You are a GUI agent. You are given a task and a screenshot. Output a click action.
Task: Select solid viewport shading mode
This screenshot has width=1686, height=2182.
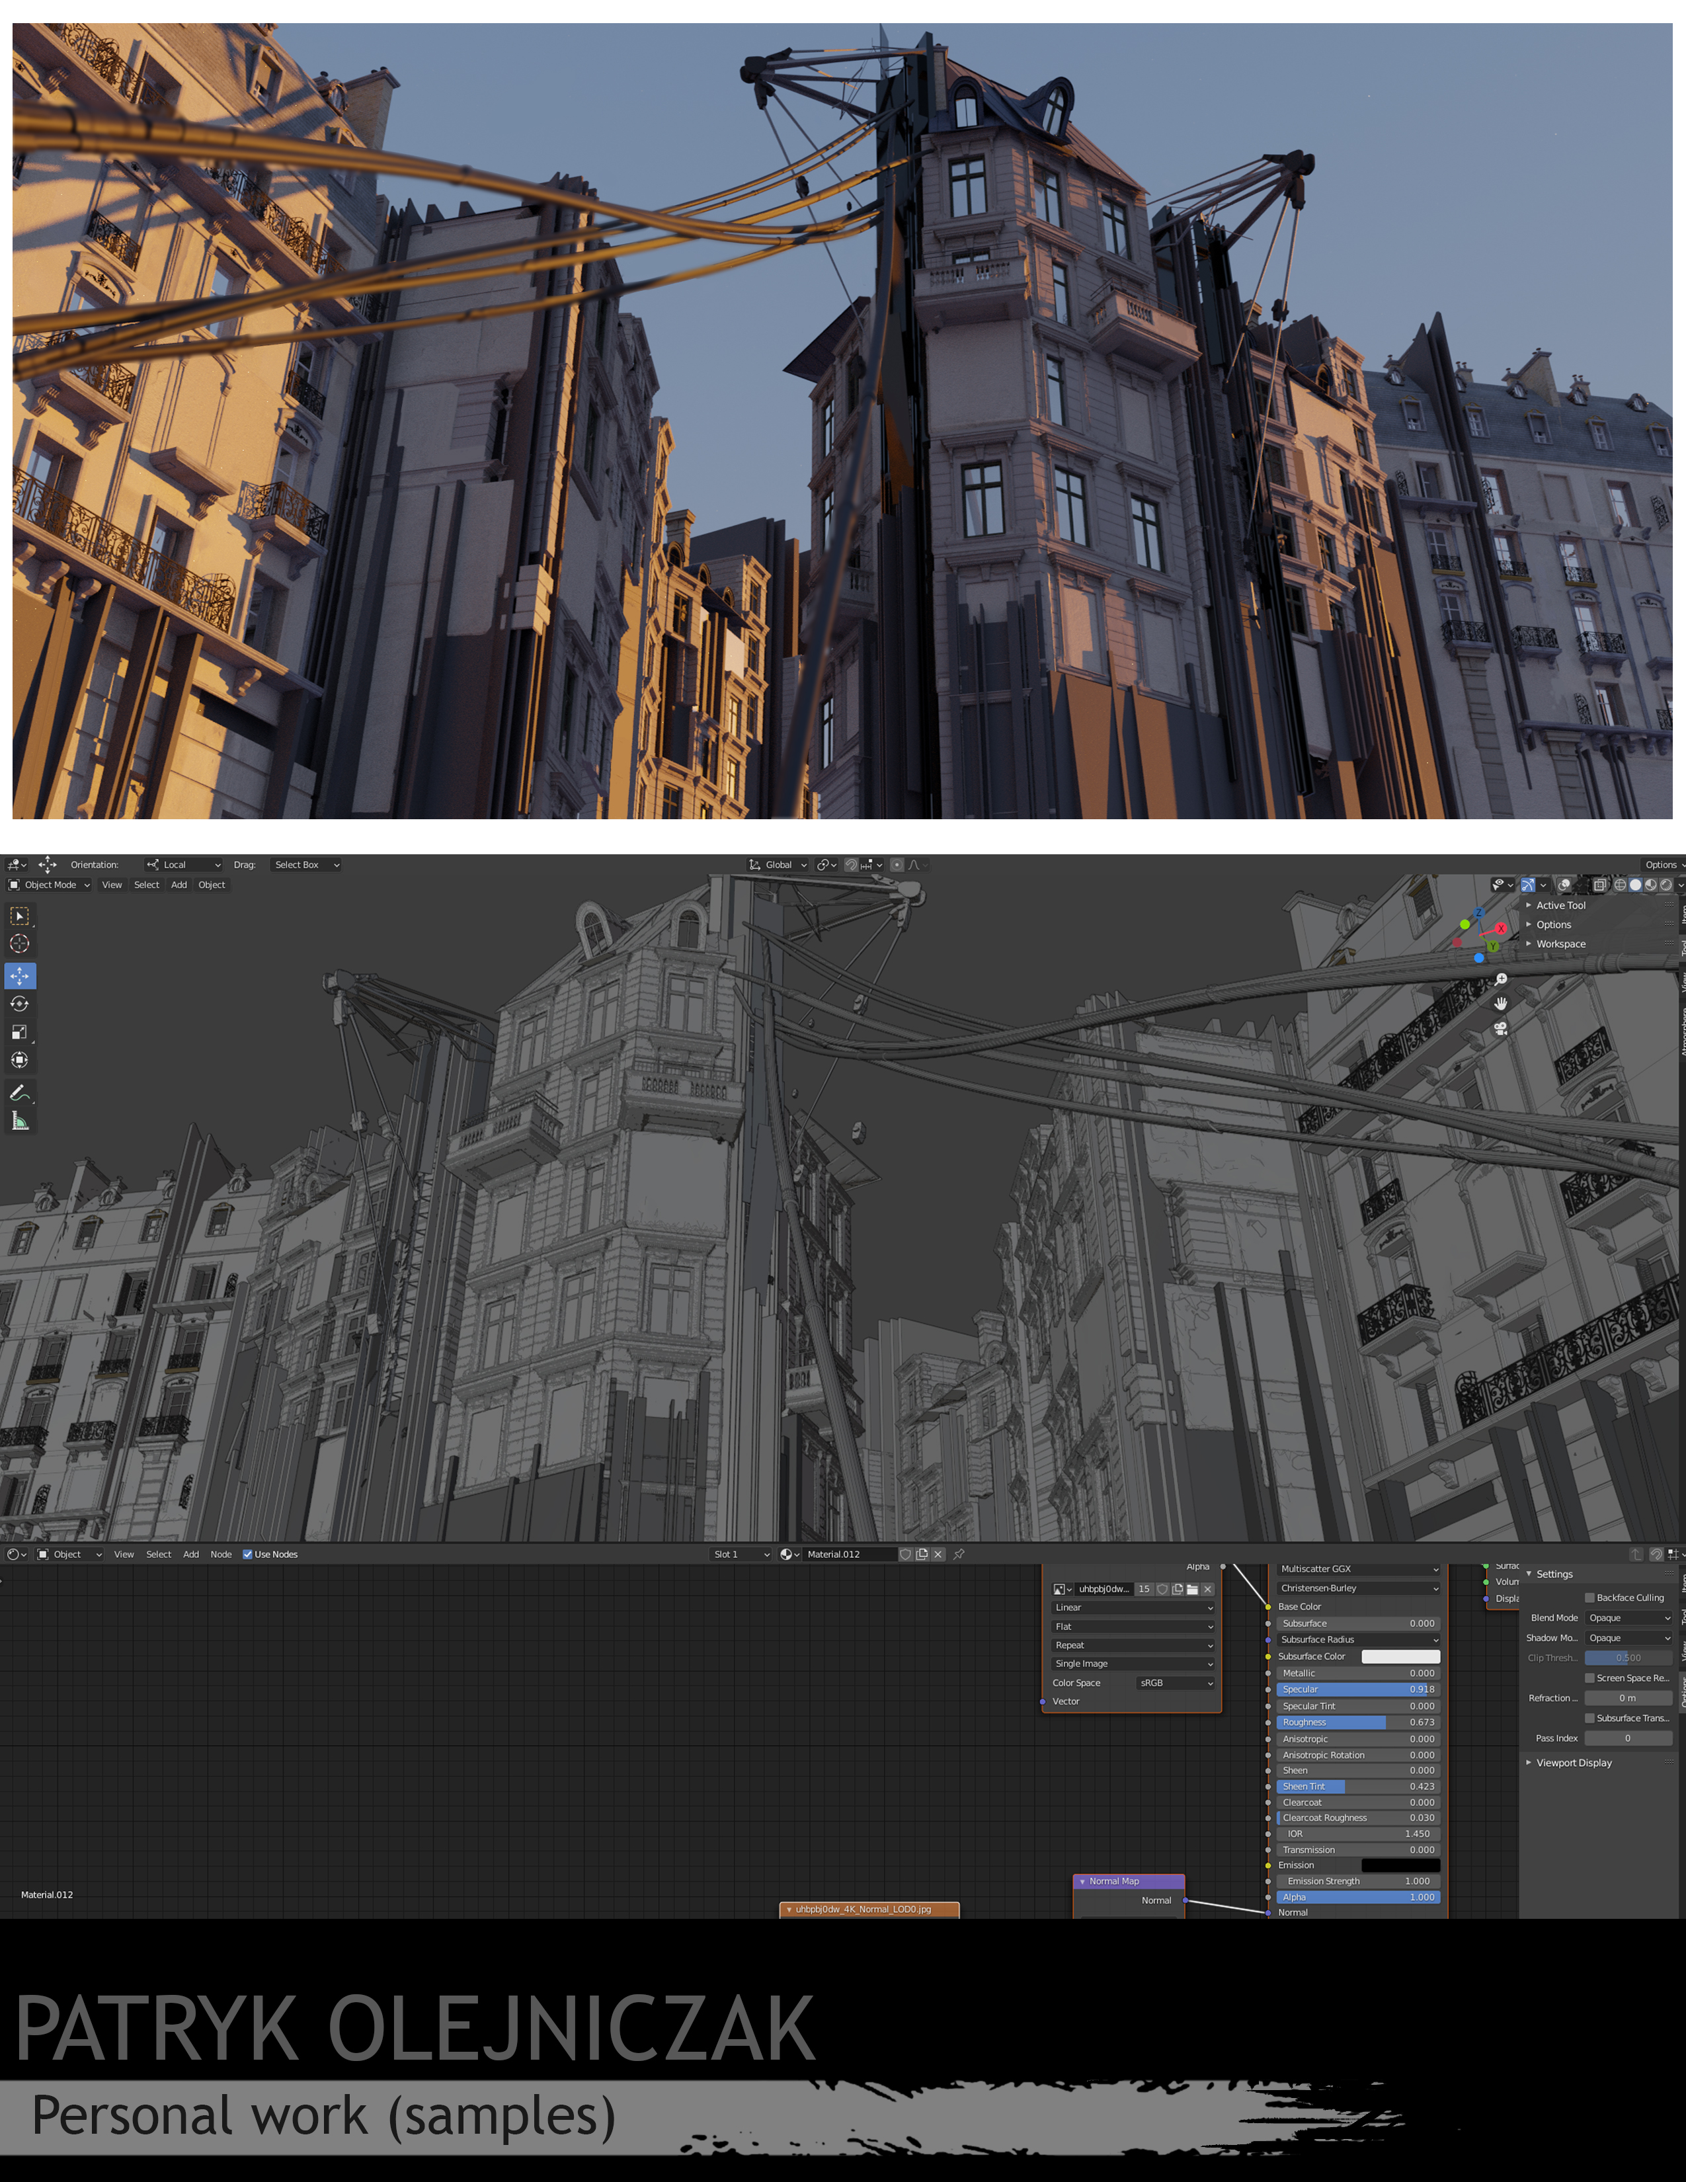1635,884
